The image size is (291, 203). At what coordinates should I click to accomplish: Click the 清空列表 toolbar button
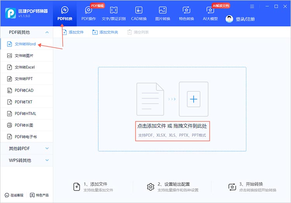[x=138, y=32]
